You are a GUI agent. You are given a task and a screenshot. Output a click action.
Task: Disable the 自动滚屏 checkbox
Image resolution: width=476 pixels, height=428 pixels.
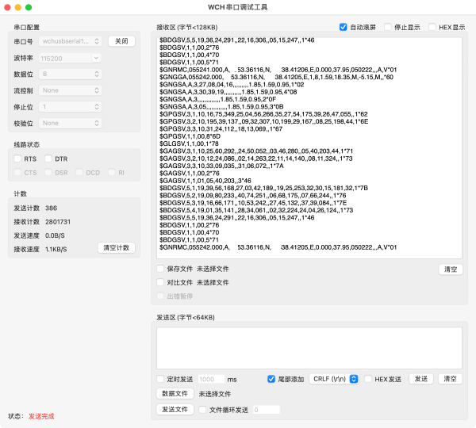tap(343, 27)
